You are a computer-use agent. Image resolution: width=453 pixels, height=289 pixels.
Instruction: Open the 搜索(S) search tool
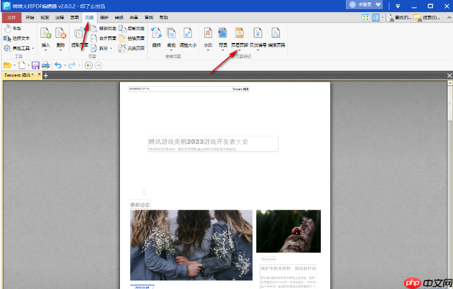427,18
